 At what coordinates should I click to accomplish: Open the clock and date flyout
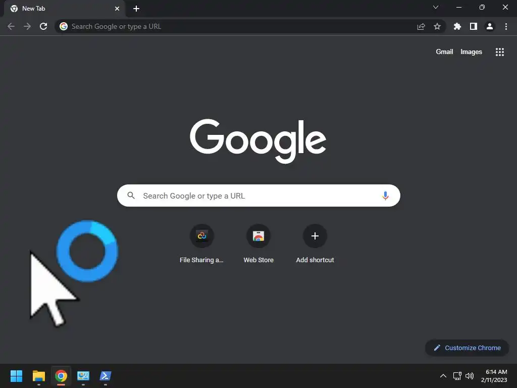click(x=494, y=376)
